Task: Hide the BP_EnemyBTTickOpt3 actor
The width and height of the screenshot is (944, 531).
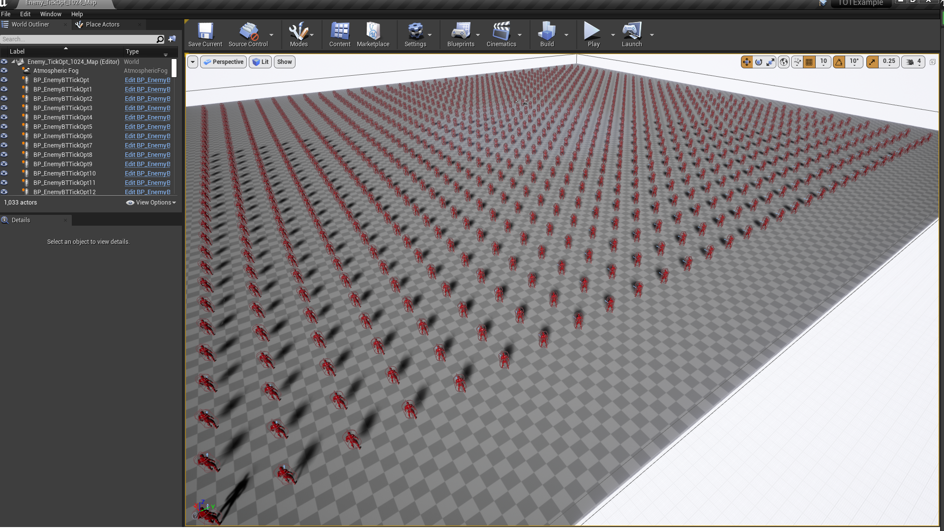Action: click(4, 108)
